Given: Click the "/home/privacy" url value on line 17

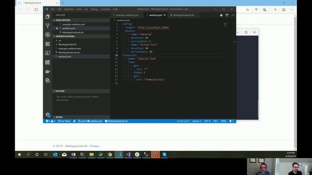Looking at the screenshot, I should [x=154, y=79].
